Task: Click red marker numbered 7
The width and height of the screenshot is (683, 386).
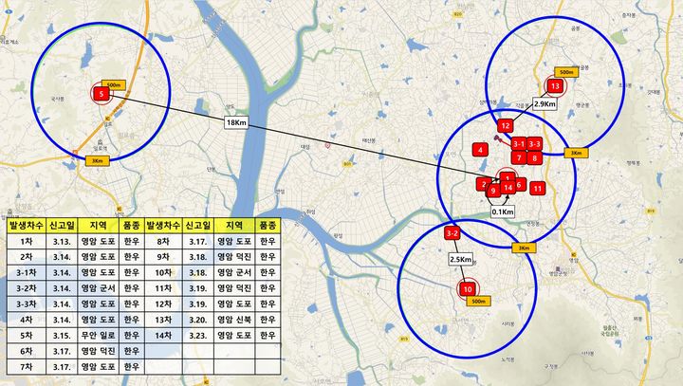Action: [519, 157]
